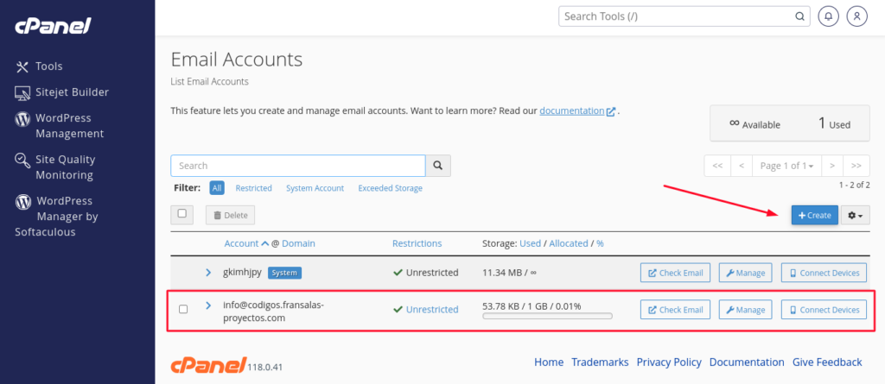This screenshot has height=384, width=885.
Task: Open the gear settings dropdown
Action: (x=856, y=216)
